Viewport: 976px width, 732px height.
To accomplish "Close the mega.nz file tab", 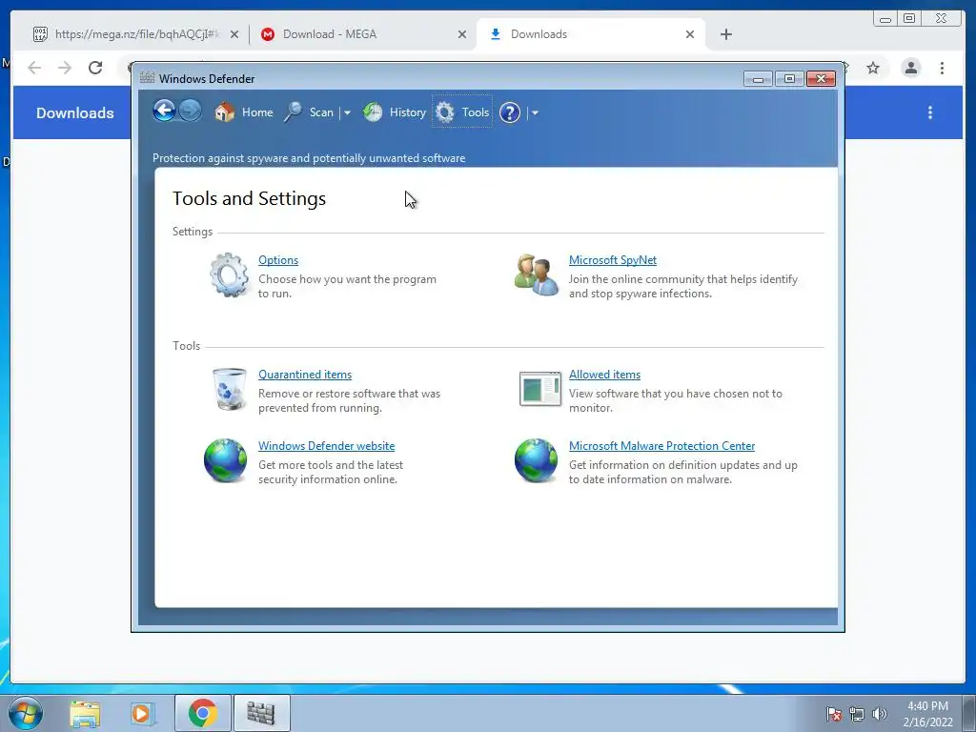I will click(x=234, y=35).
